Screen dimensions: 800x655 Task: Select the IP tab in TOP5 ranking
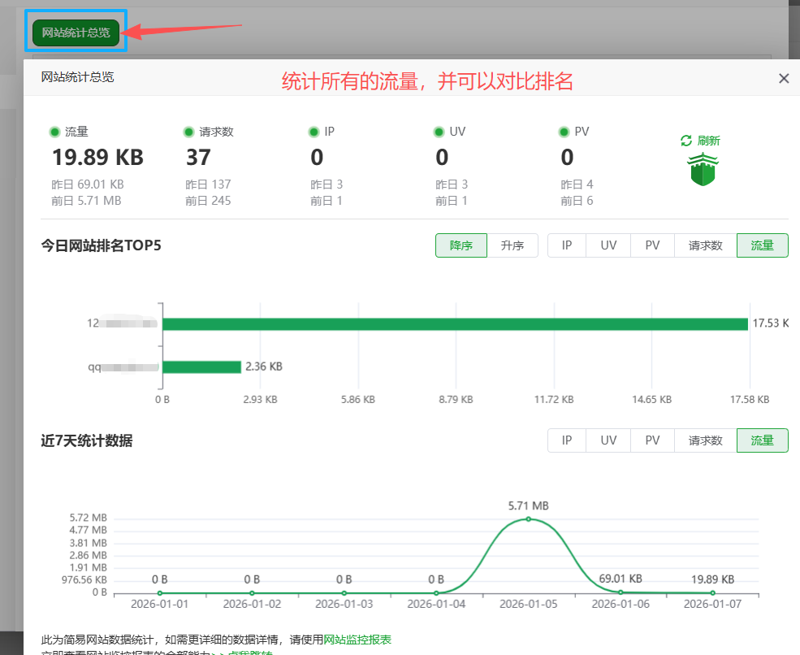567,245
